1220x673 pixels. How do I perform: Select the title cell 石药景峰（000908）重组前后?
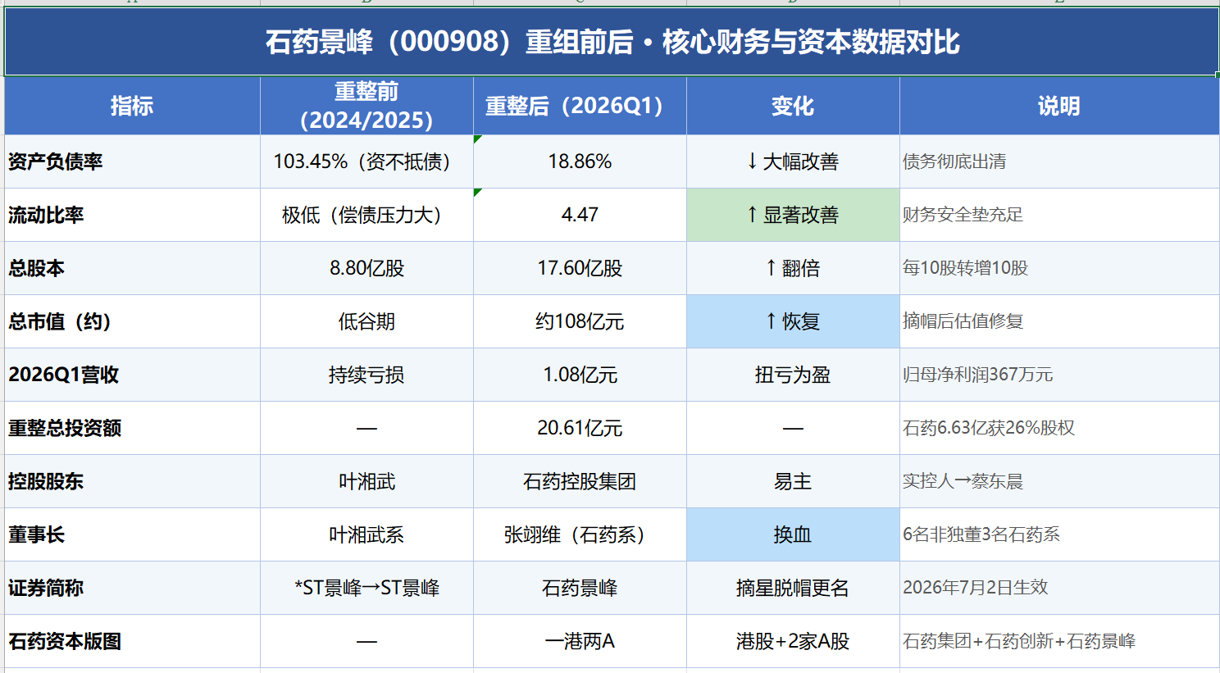pos(612,42)
